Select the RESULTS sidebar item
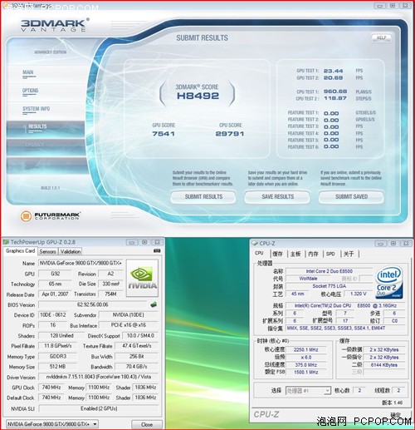Image resolution: width=415 pixels, height=430 pixels. [46, 129]
